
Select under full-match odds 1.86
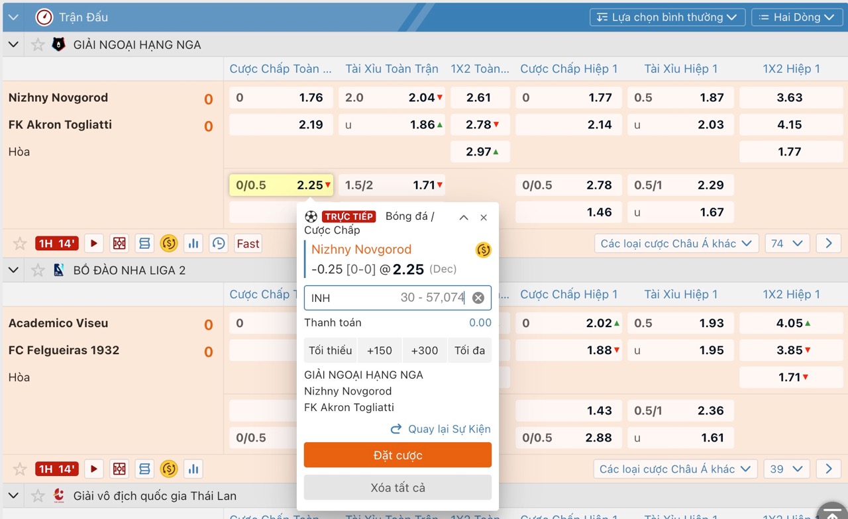pos(392,124)
